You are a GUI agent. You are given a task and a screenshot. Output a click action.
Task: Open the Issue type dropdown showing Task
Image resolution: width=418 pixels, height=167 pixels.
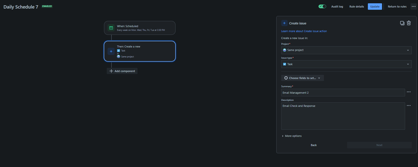346,64
